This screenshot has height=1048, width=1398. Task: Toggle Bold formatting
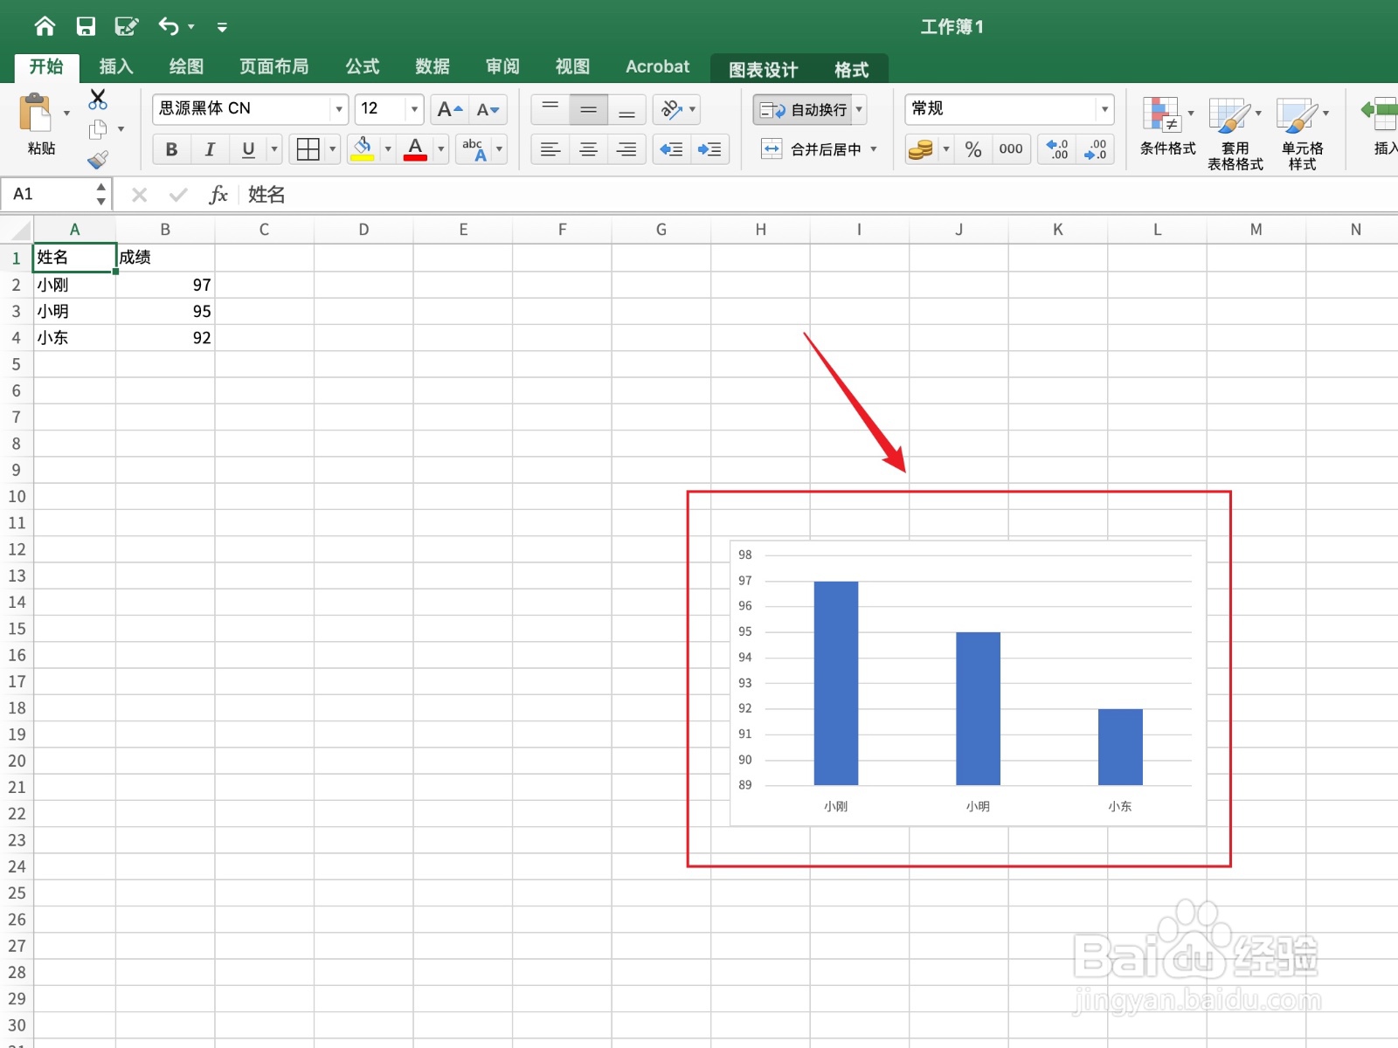[171, 149]
